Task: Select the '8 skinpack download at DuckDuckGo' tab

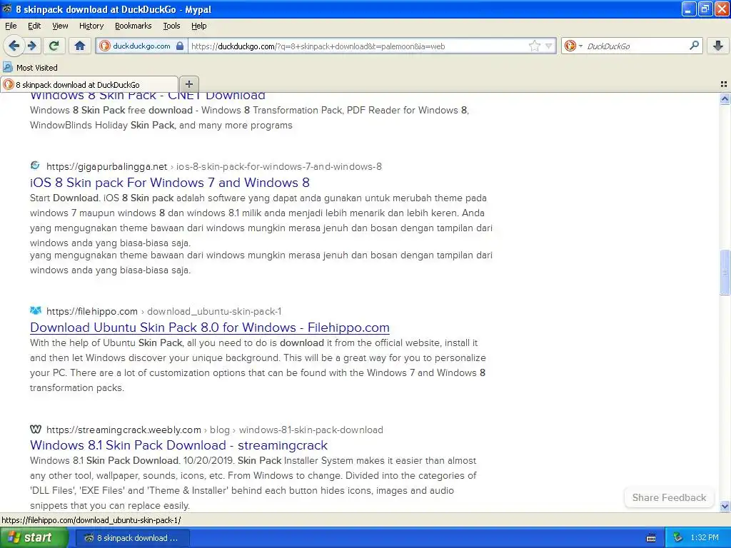Action: 89,84
